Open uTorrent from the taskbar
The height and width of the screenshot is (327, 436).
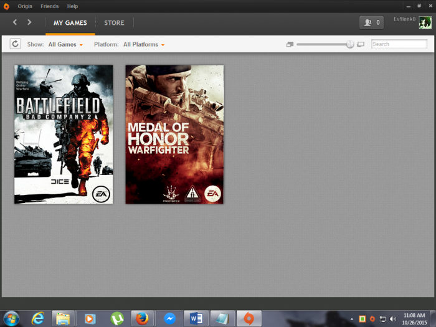coord(117,319)
